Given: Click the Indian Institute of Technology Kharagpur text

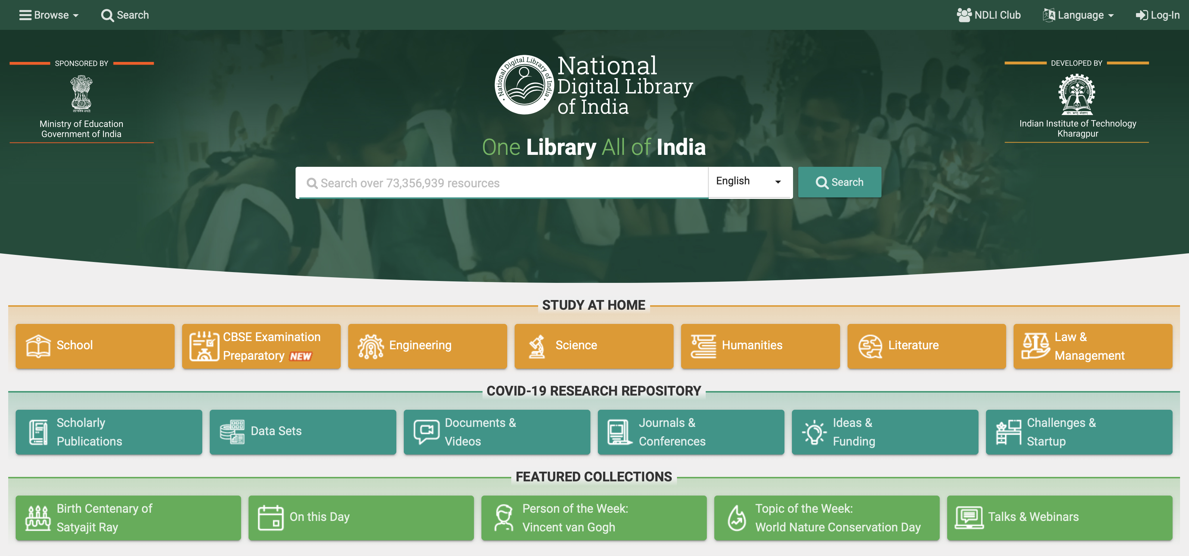Looking at the screenshot, I should 1078,128.
